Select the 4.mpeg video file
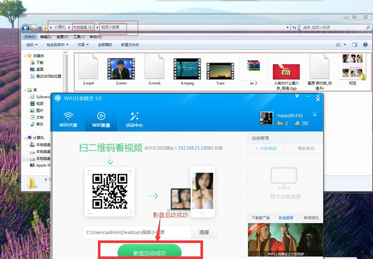 187,72
